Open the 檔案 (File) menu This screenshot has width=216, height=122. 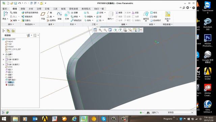(x=5, y=9)
